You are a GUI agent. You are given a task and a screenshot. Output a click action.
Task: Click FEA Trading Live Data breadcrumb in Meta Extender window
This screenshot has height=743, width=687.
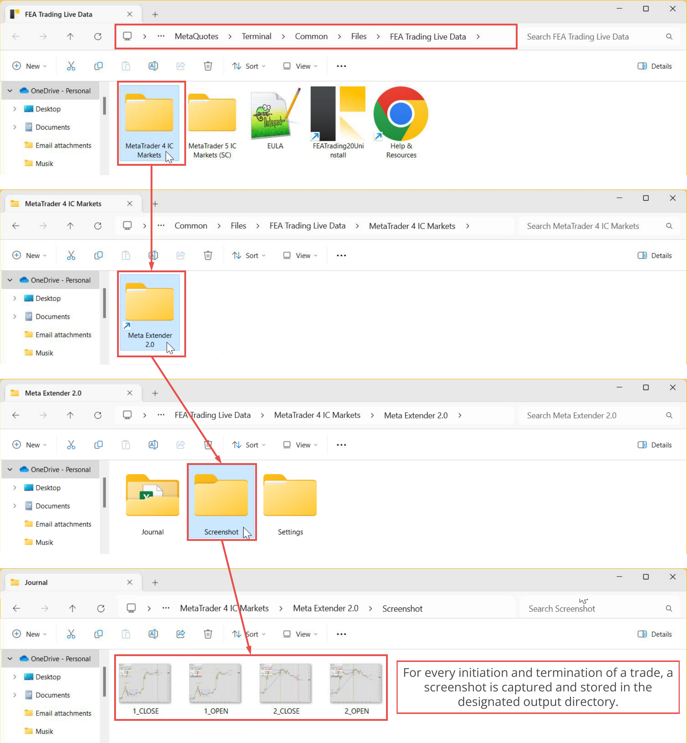pyautogui.click(x=213, y=415)
